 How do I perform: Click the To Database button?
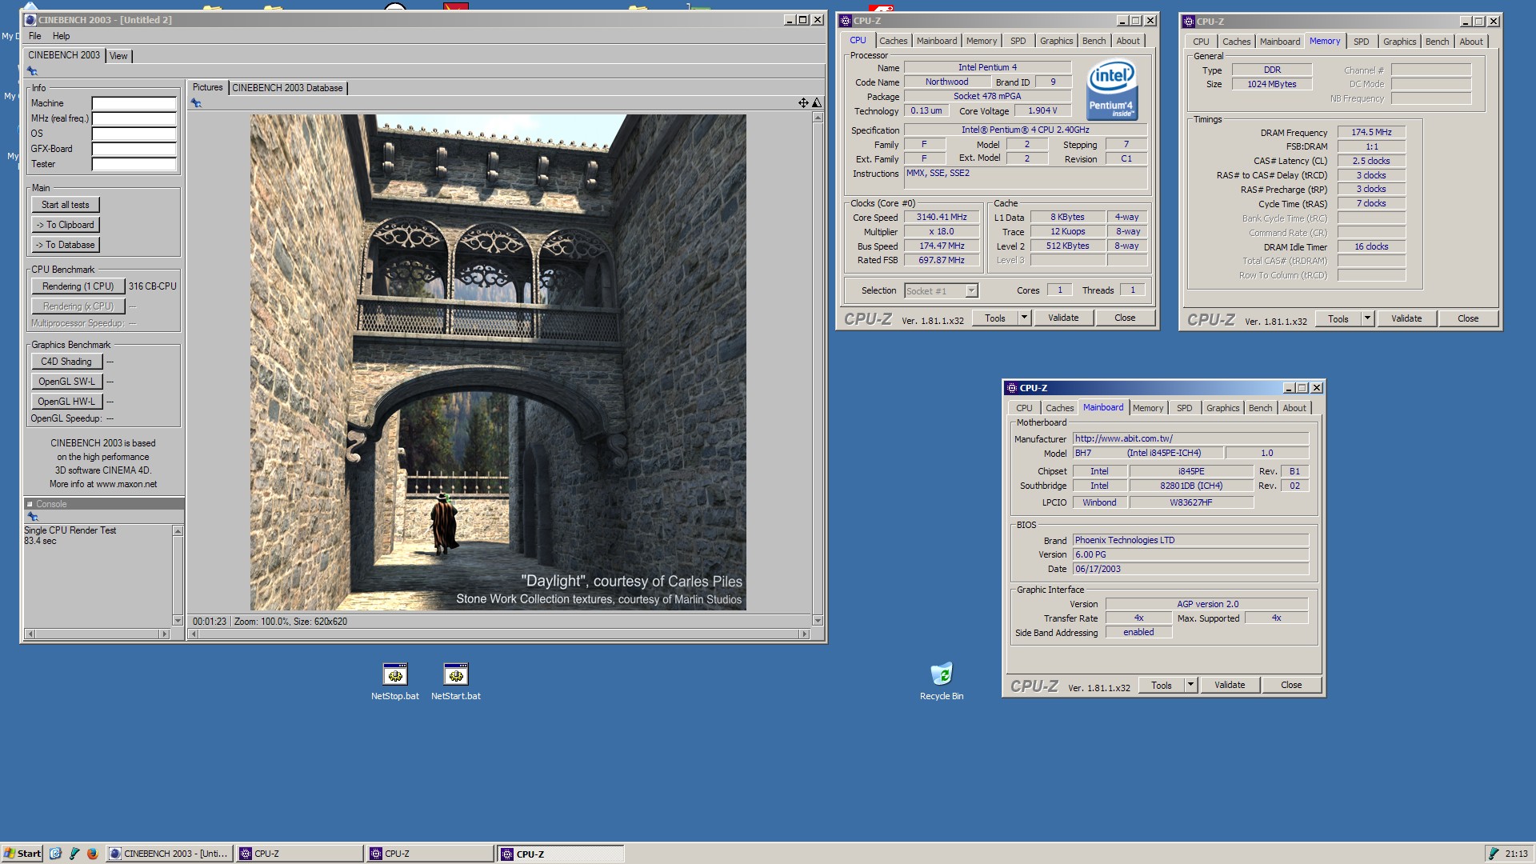[66, 245]
